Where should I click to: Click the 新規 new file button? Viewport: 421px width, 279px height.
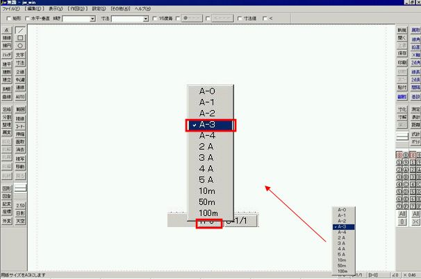coord(402,31)
